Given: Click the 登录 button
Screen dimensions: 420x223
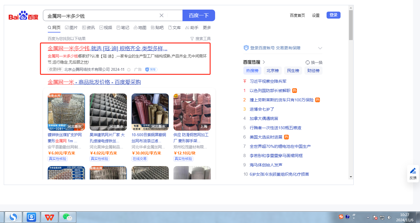Looking at the screenshot, I should coord(334,15).
